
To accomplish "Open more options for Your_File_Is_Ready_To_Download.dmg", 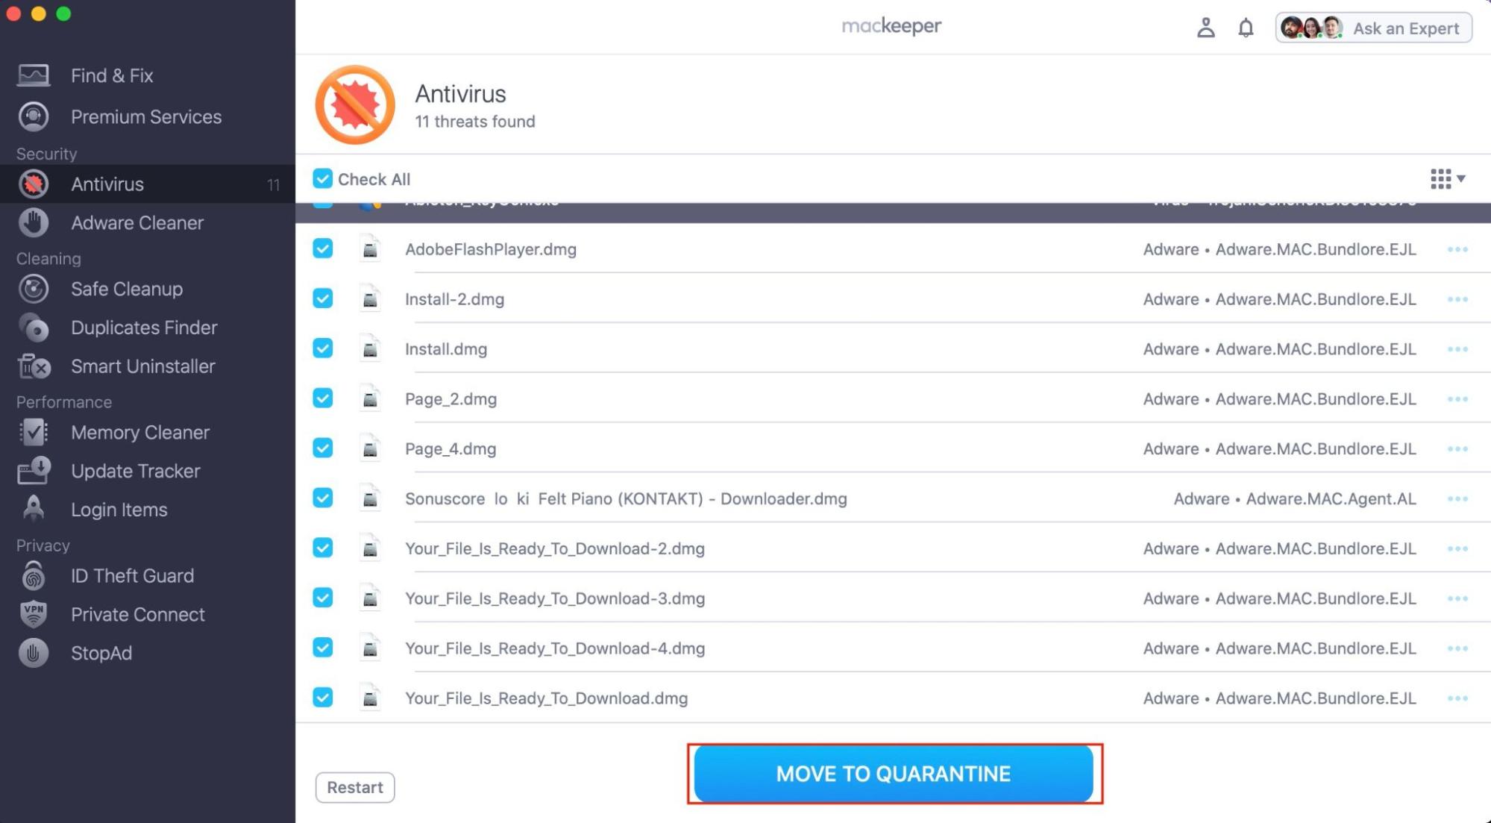I will point(1457,698).
